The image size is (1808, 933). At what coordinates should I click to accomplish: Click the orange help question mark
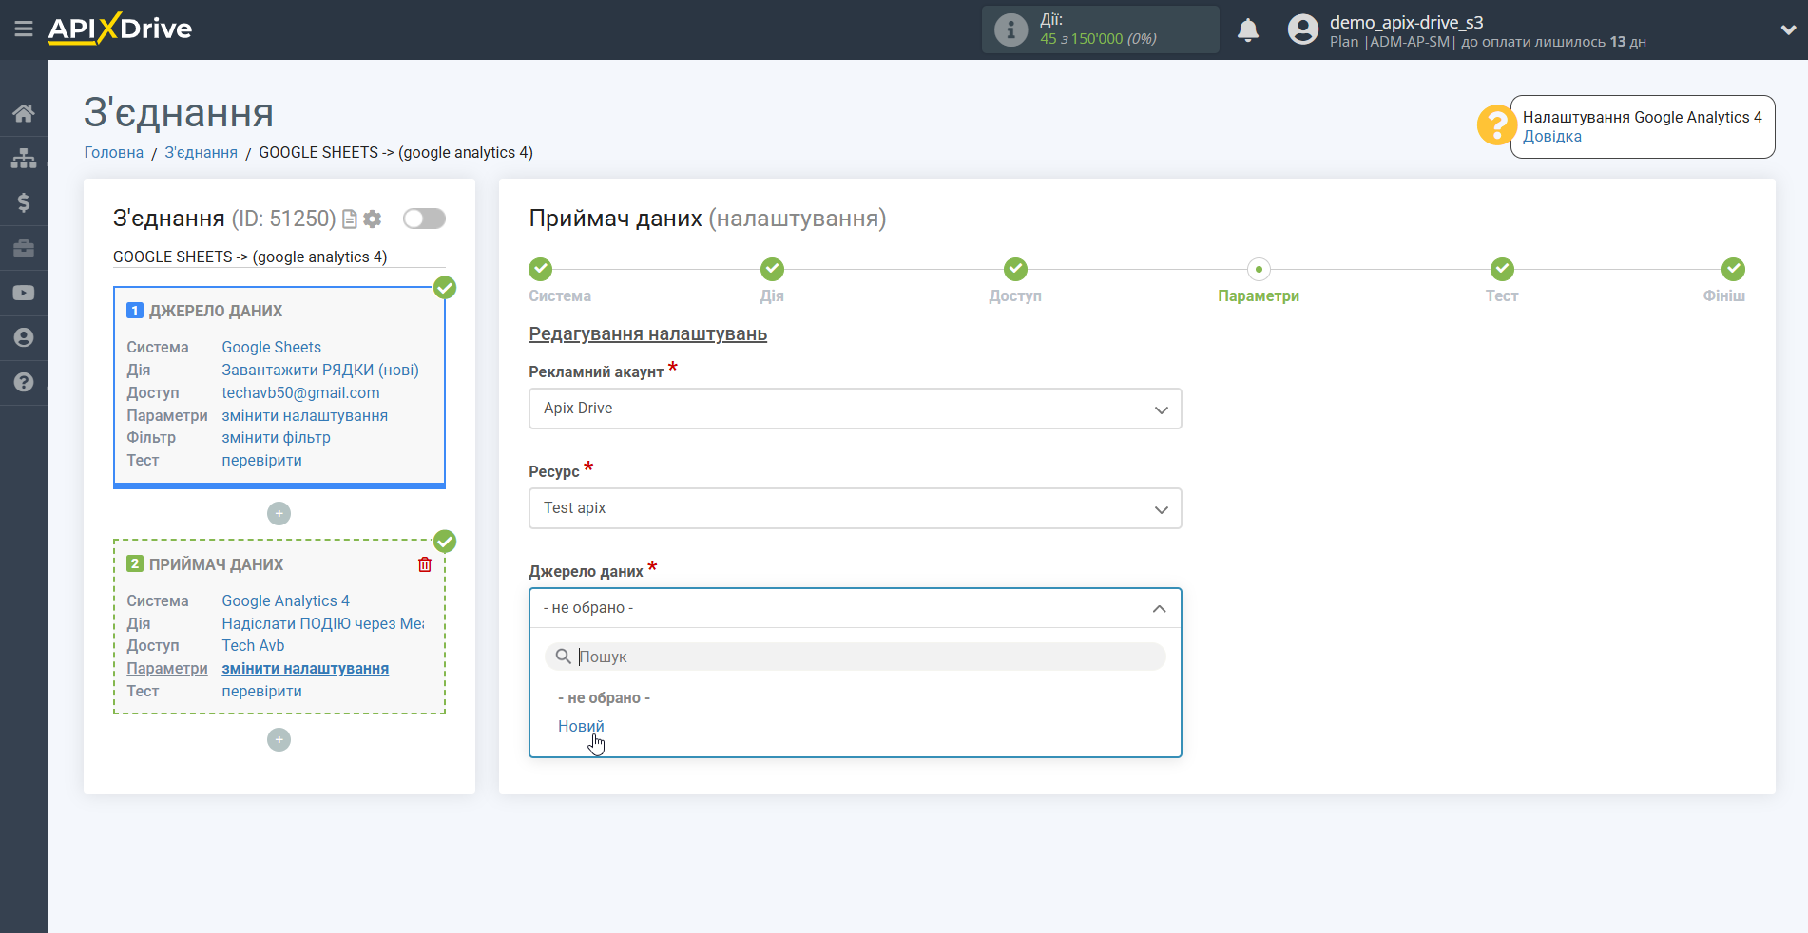pos(1496,125)
